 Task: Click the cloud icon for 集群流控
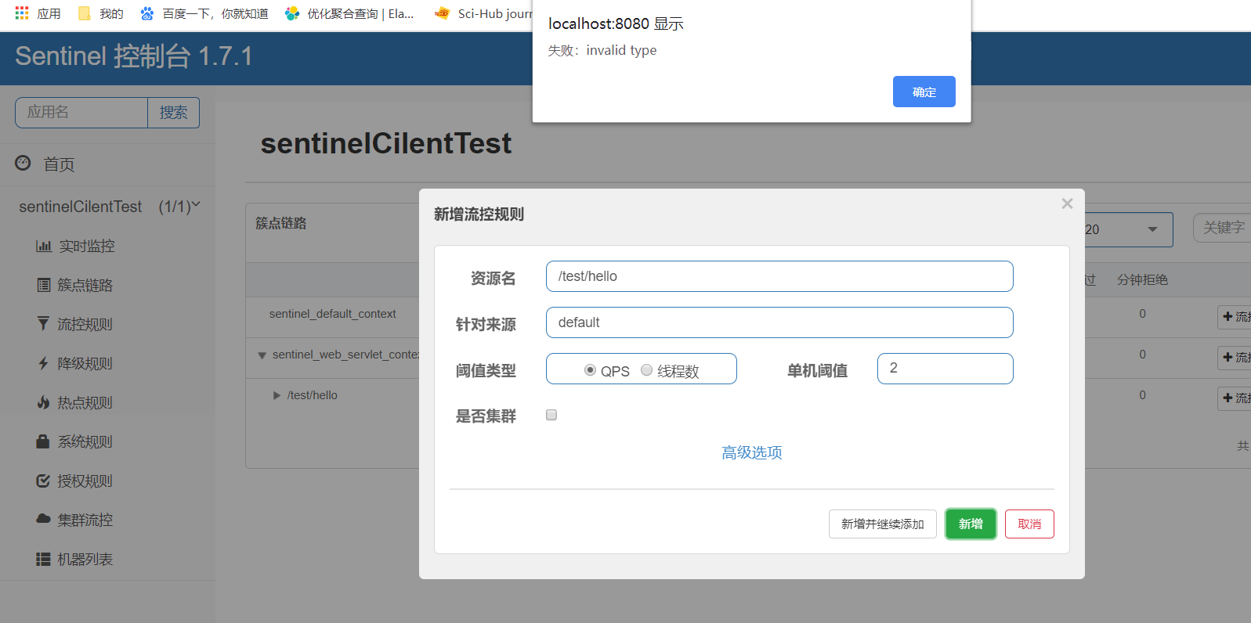click(44, 519)
